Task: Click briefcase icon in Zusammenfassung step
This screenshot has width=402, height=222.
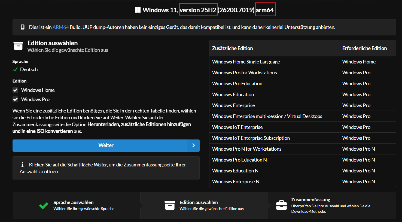Action: (x=281, y=205)
